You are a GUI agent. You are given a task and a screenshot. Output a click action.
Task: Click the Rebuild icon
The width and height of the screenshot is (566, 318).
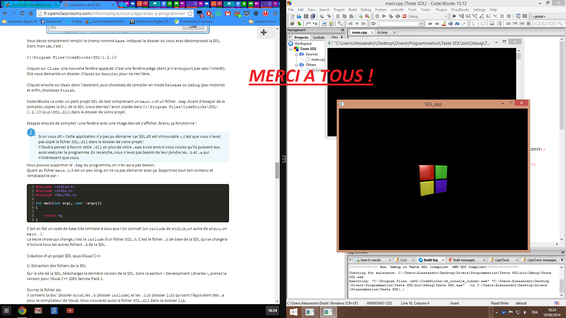click(397, 16)
